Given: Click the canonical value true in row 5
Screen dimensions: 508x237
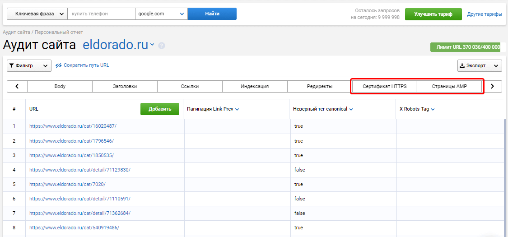Looking at the screenshot, I should point(298,184).
